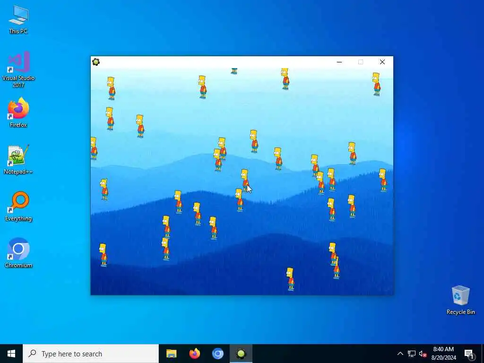Click the running app's green taskbar icon
This screenshot has width=484, height=363.
pyautogui.click(x=241, y=354)
